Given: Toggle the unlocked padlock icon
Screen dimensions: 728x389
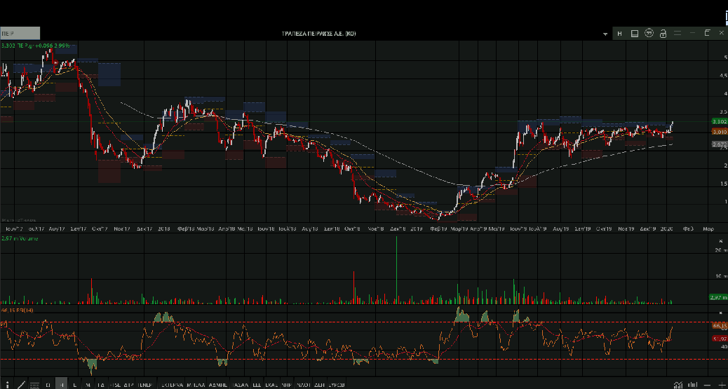Looking at the screenshot, I should (x=663, y=33).
